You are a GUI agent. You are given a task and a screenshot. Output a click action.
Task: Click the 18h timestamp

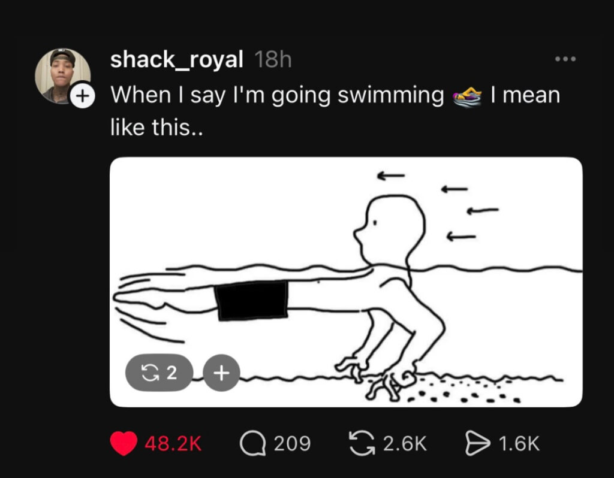click(x=273, y=60)
